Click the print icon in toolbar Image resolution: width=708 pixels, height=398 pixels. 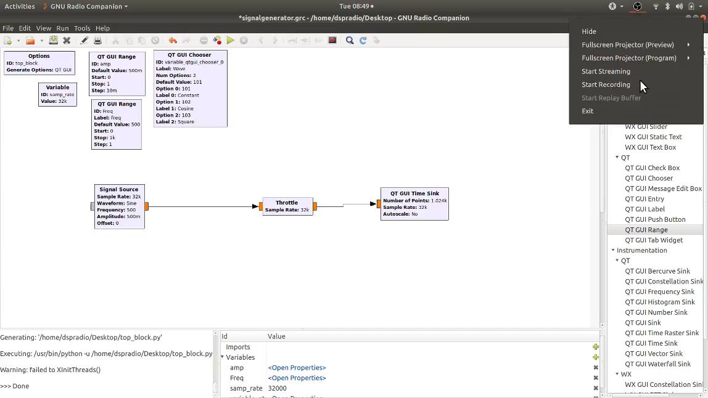tap(97, 41)
